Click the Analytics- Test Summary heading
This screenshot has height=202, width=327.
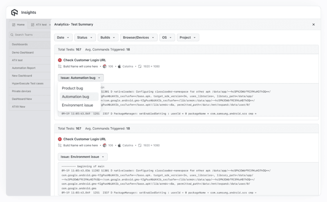(x=74, y=25)
